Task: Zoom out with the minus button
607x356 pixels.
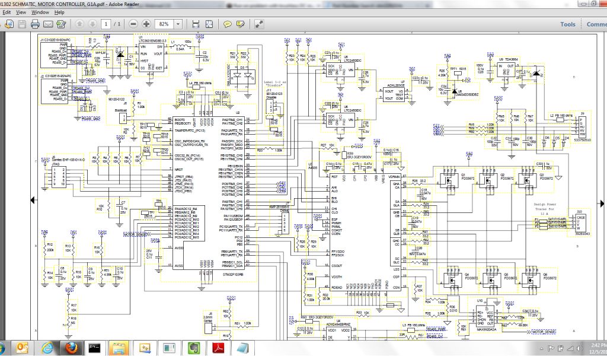Action: (x=133, y=24)
